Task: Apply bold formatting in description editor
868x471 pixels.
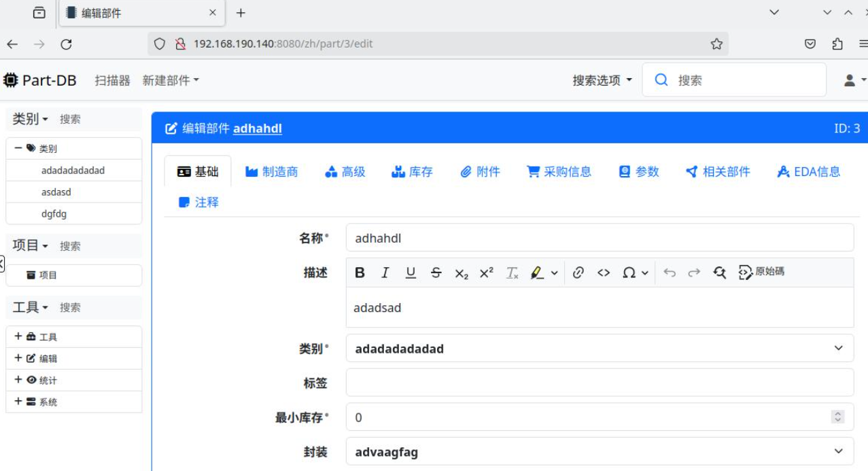Action: pos(360,273)
